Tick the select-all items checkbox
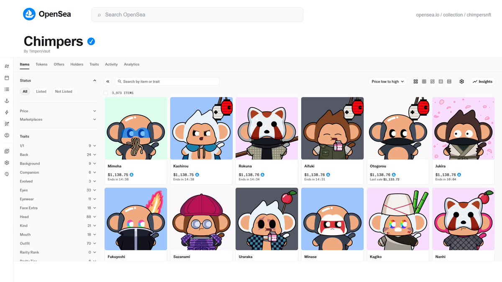Viewport: 502px width, 282px height. tap(106, 93)
